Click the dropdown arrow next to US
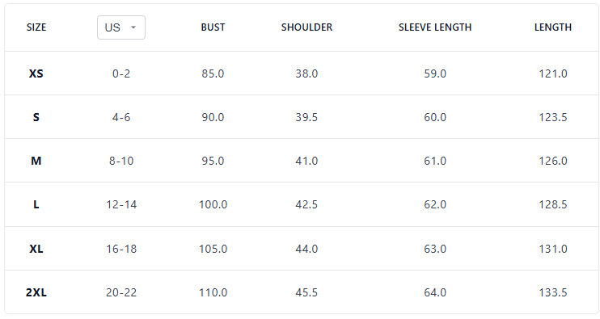The height and width of the screenshot is (319, 600). (133, 27)
